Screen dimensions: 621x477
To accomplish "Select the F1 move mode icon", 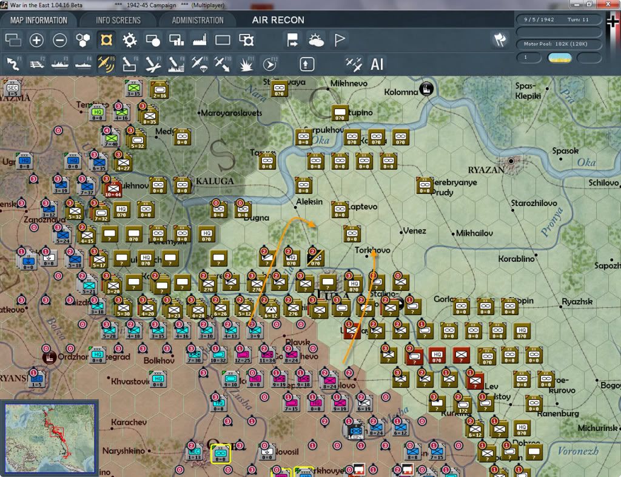I will coord(13,64).
